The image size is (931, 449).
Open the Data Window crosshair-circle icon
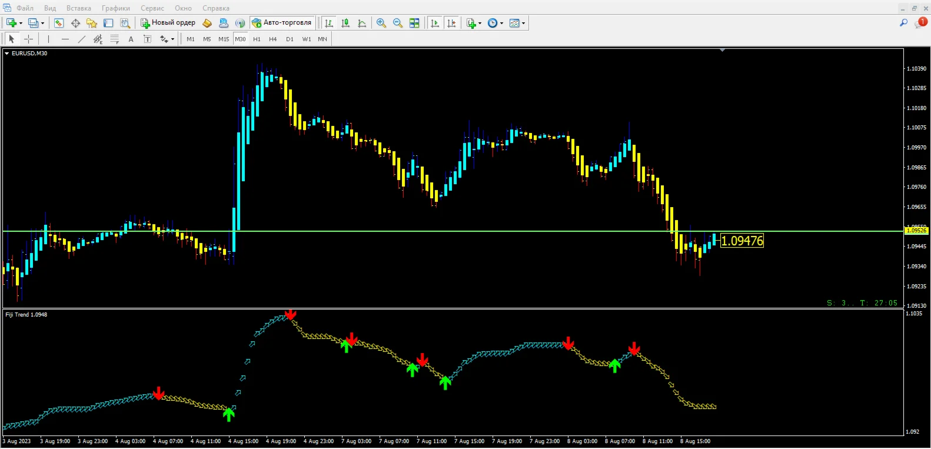pos(75,23)
